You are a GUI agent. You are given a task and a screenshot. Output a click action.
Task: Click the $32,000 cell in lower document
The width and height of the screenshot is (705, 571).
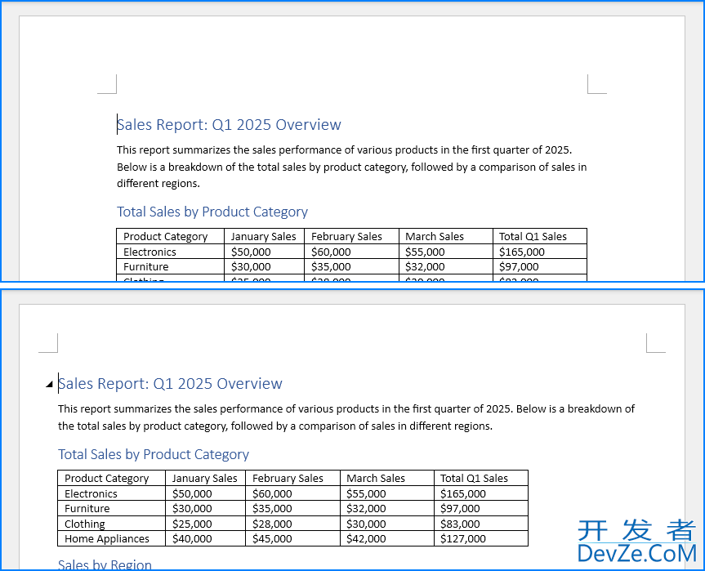pyautogui.click(x=387, y=508)
